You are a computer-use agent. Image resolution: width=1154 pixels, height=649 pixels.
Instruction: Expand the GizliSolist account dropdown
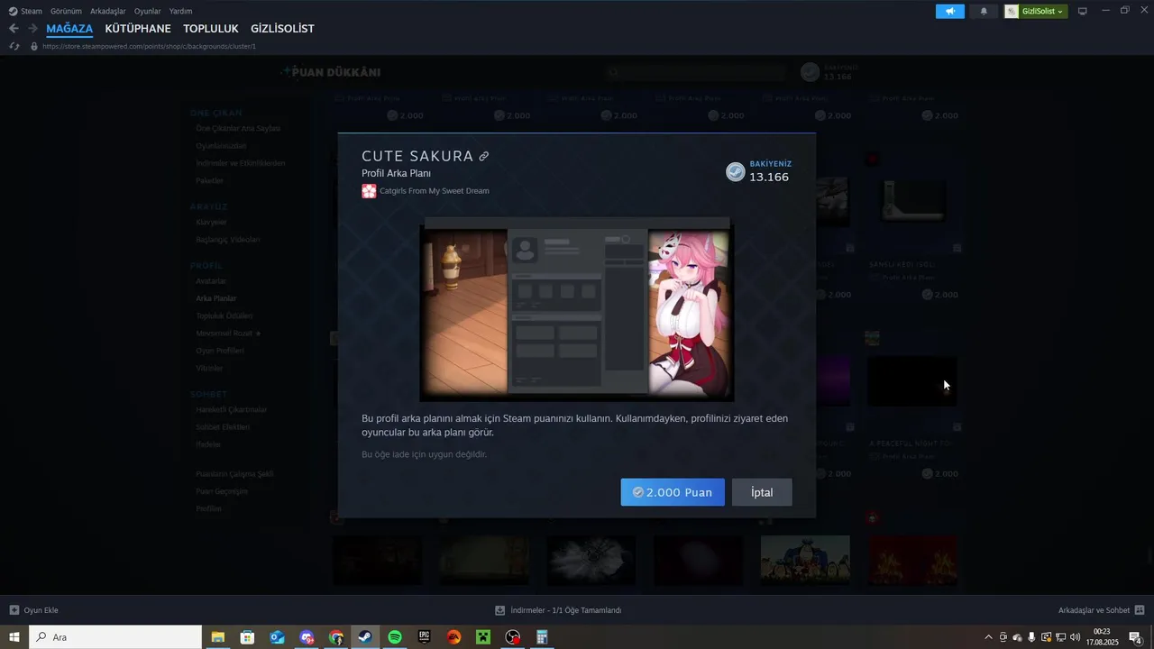[x=1037, y=11]
